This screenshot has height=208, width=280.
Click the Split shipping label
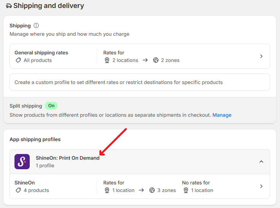coord(26,106)
